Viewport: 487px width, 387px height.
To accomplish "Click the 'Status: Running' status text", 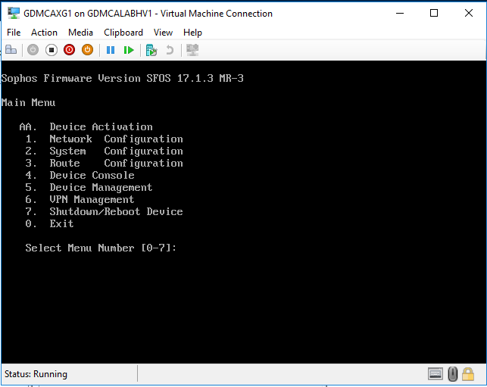I will pyautogui.click(x=36, y=374).
